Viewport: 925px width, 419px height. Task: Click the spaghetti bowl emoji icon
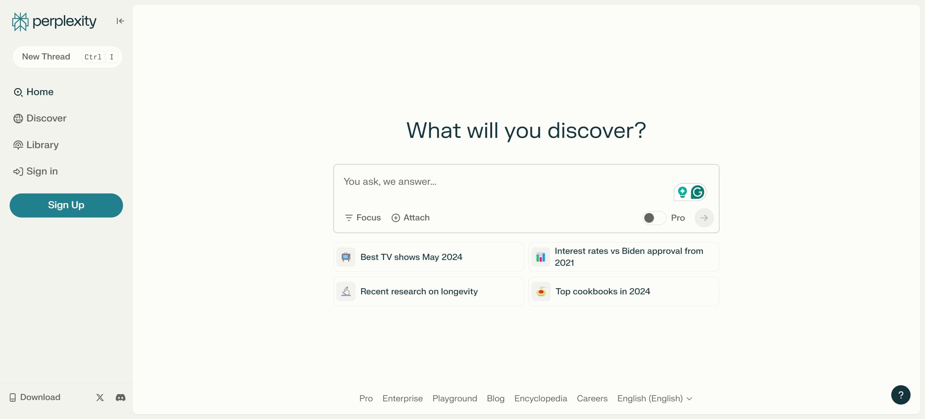(541, 291)
